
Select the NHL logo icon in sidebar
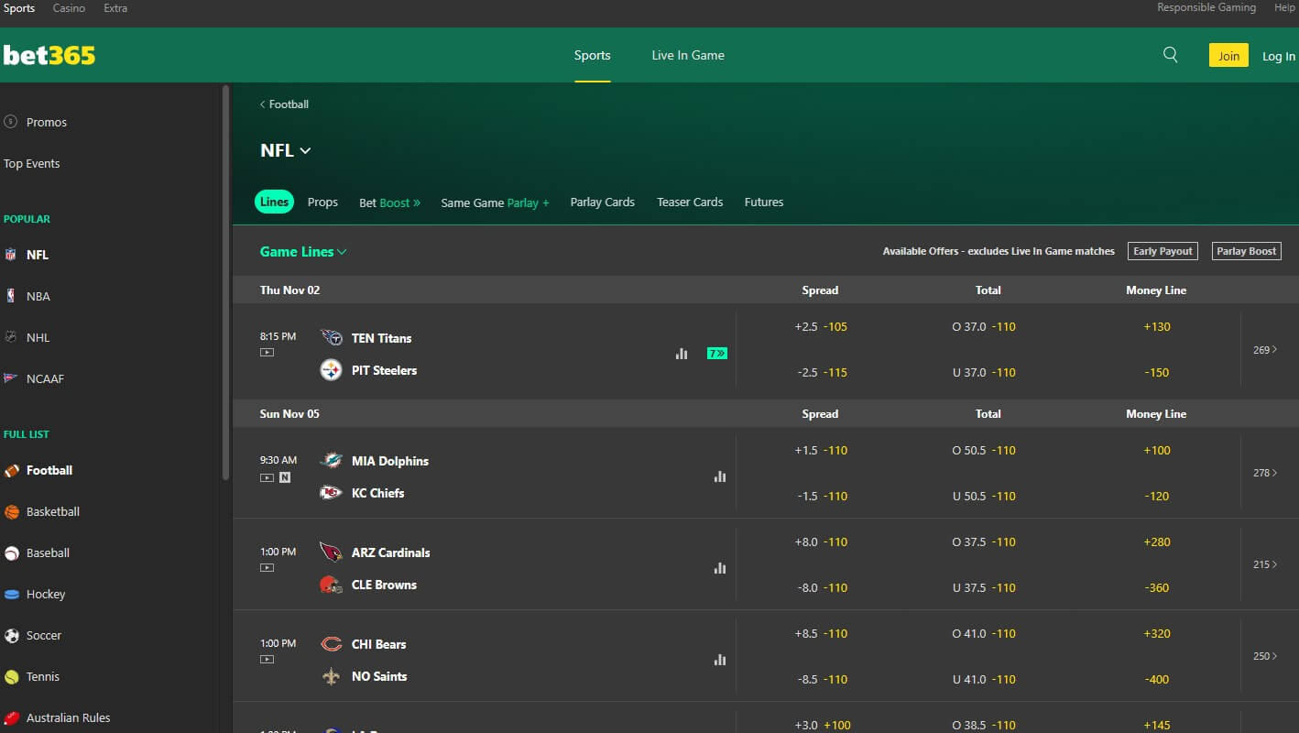coord(11,337)
